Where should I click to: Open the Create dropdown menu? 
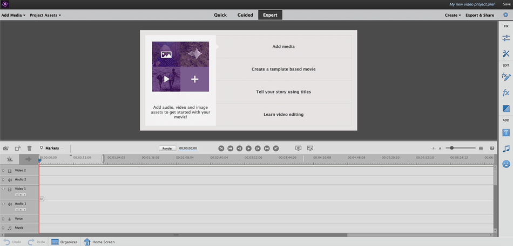[453, 15]
